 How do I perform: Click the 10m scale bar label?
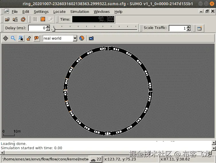click(17, 131)
